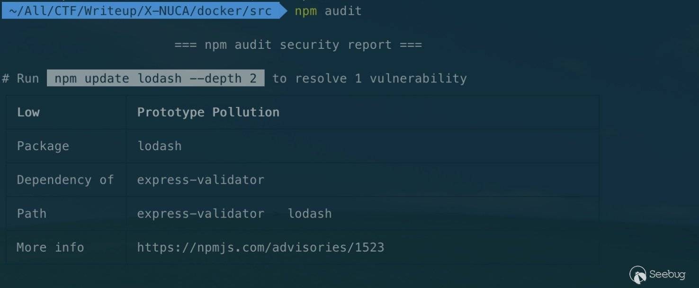Click the word audit in the prompt line
This screenshot has height=288, width=699.
pyautogui.click(x=343, y=10)
